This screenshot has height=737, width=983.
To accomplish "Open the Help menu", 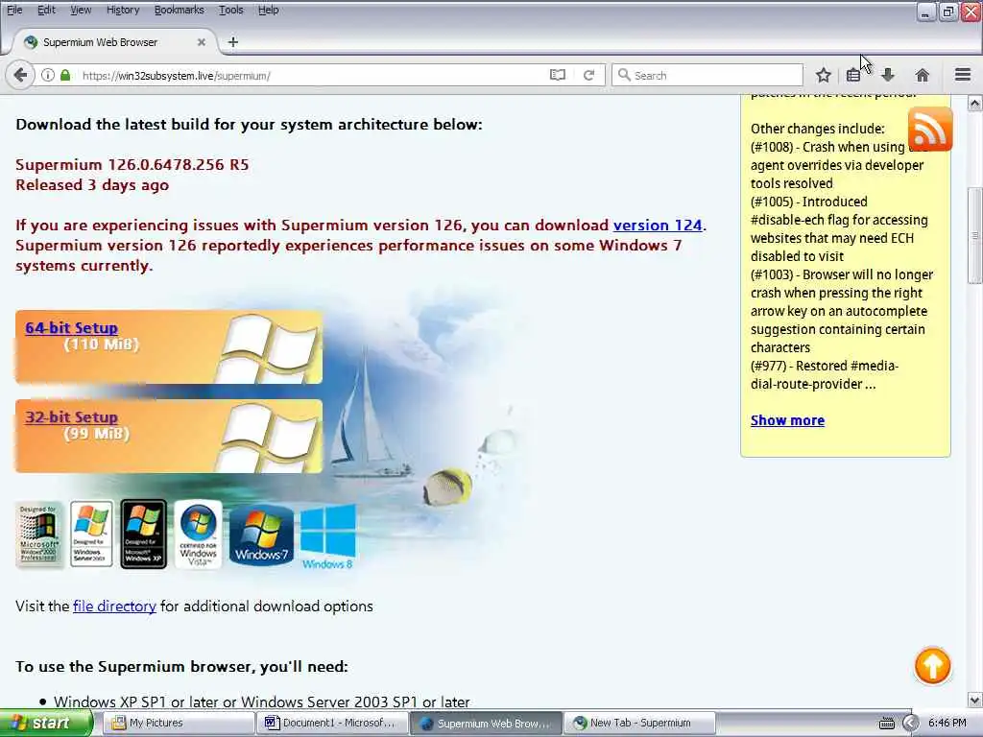I will pyautogui.click(x=269, y=10).
